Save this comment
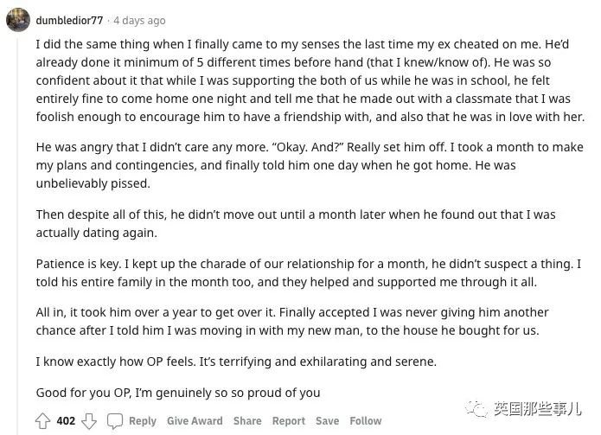 point(328,421)
